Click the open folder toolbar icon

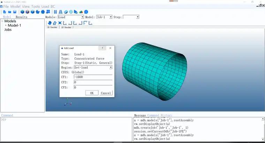(9, 12)
